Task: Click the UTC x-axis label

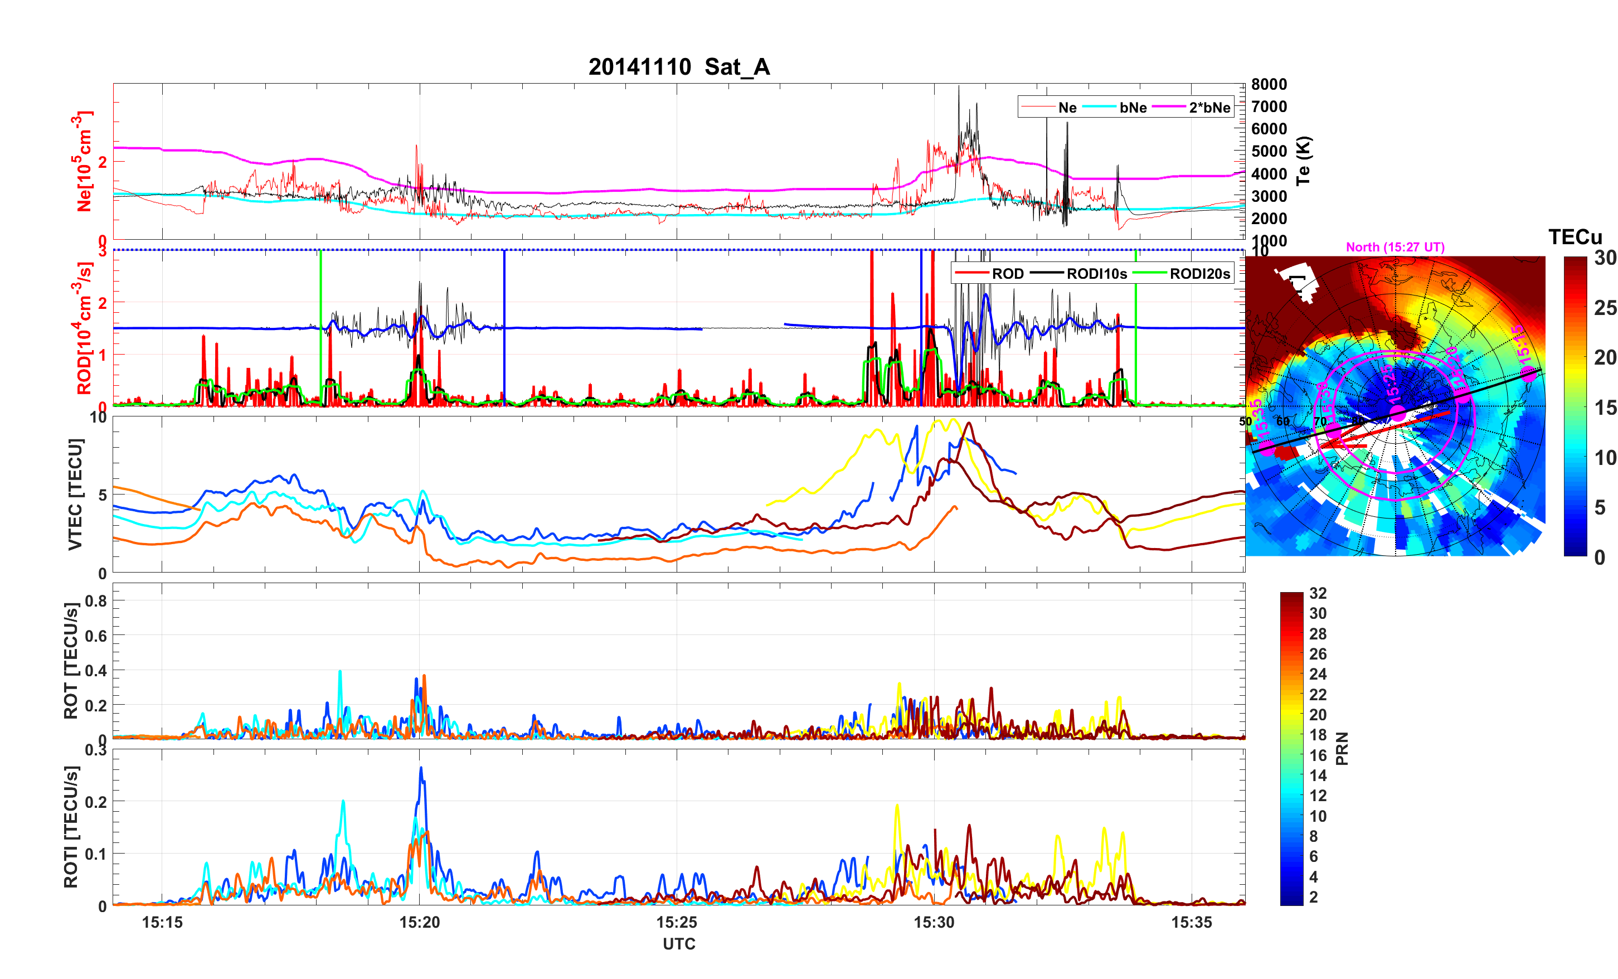Action: (x=678, y=944)
